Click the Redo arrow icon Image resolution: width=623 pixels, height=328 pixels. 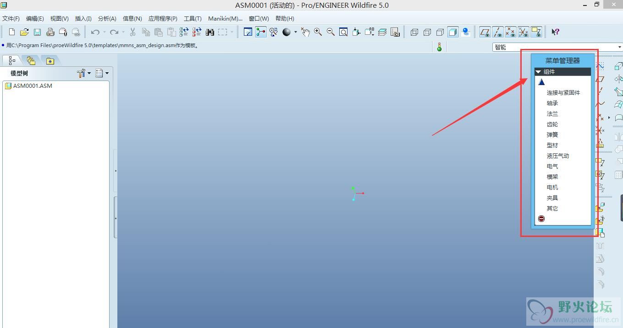coord(114,32)
